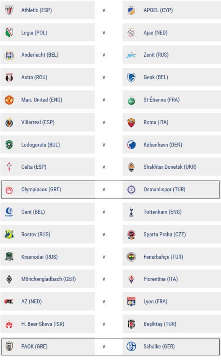The width and height of the screenshot is (221, 360).
Task: Select the PAOK (GRE) team name
Action: click(34, 346)
